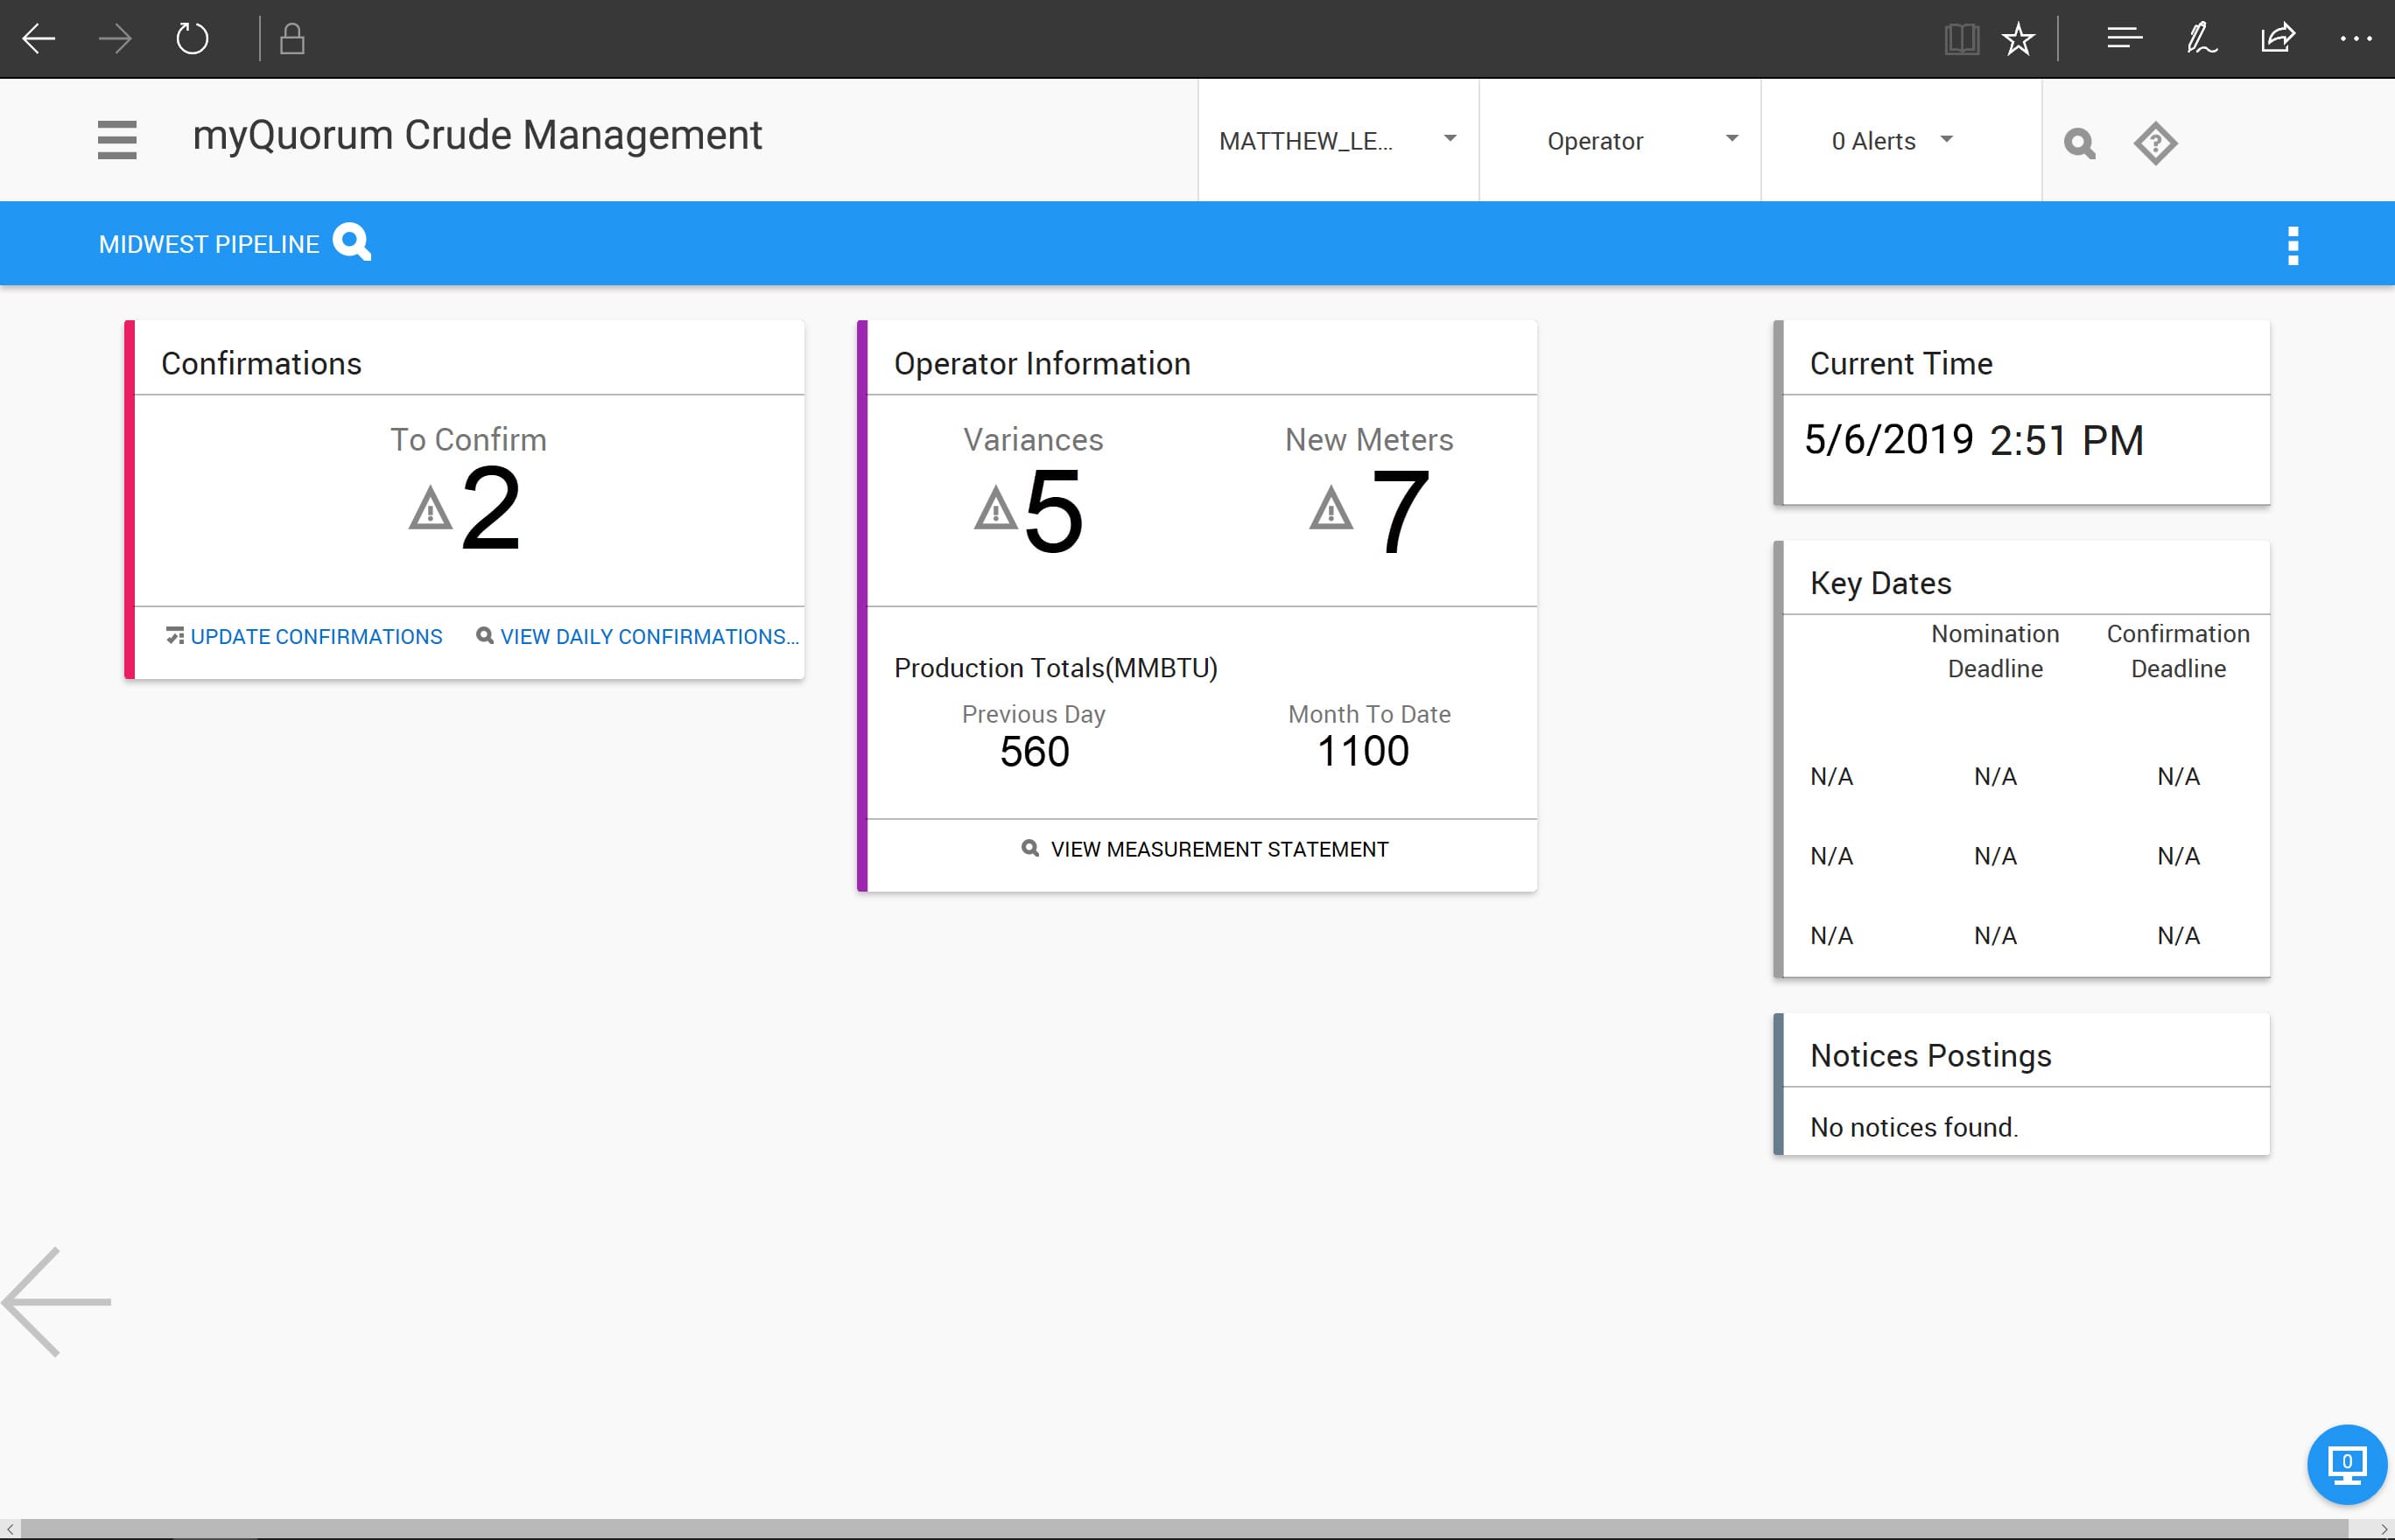Image resolution: width=2395 pixels, height=1540 pixels.
Task: Open the browser hub lines icon
Action: [2124, 39]
